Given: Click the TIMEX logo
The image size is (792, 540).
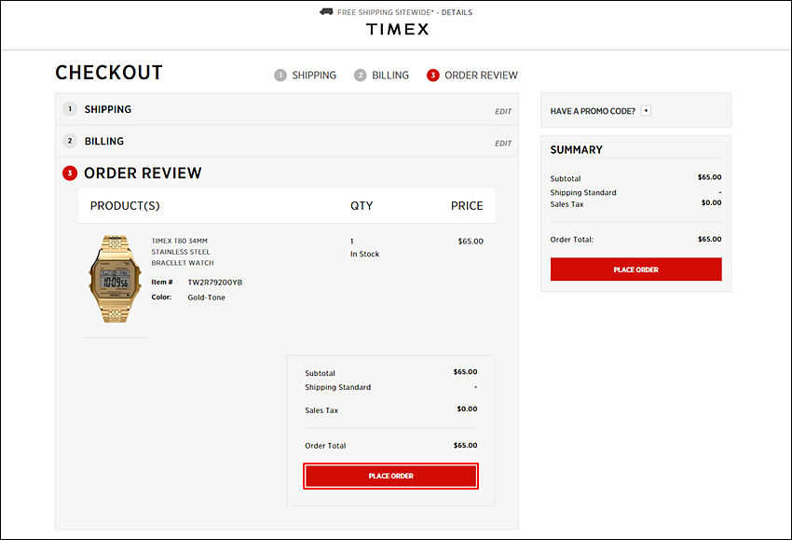Looking at the screenshot, I should point(398,29).
